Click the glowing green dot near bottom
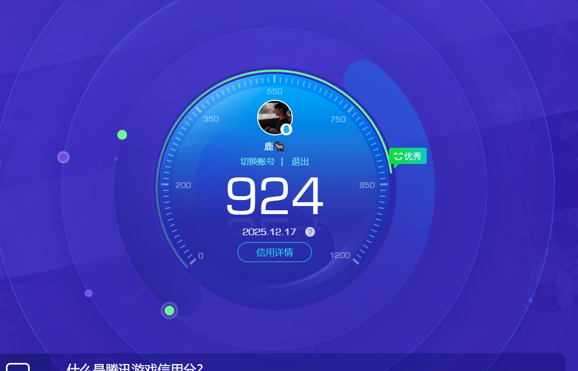The height and width of the screenshot is (371, 578). pos(169,310)
